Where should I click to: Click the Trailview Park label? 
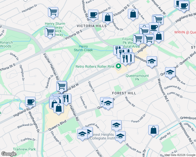[24, 149]
